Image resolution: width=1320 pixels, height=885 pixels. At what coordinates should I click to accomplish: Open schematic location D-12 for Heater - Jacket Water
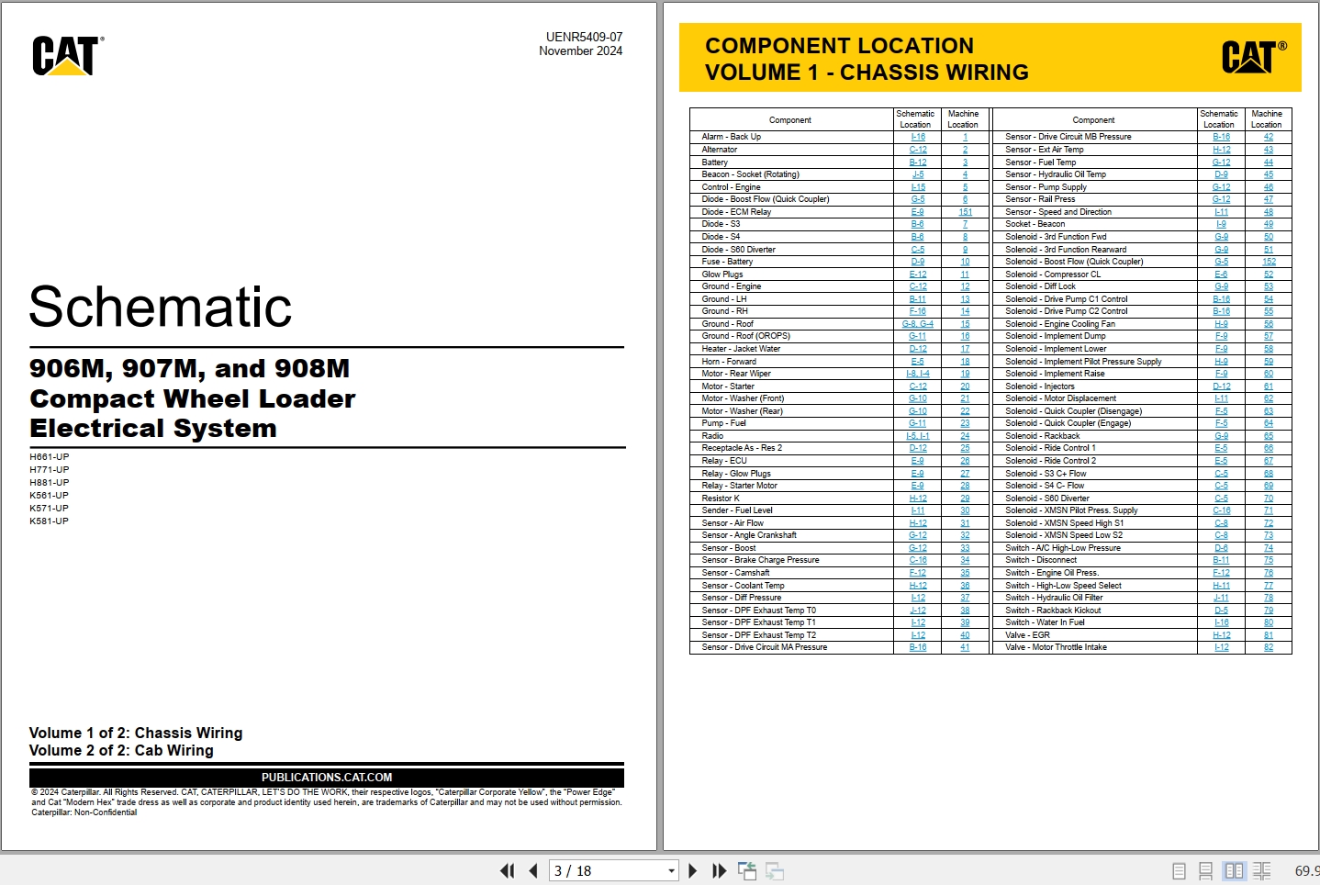pos(918,349)
